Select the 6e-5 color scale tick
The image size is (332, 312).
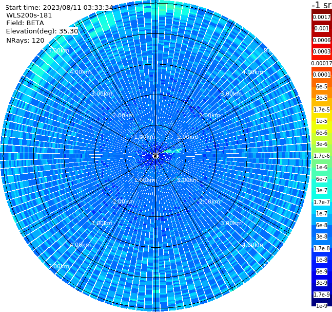point(322,86)
